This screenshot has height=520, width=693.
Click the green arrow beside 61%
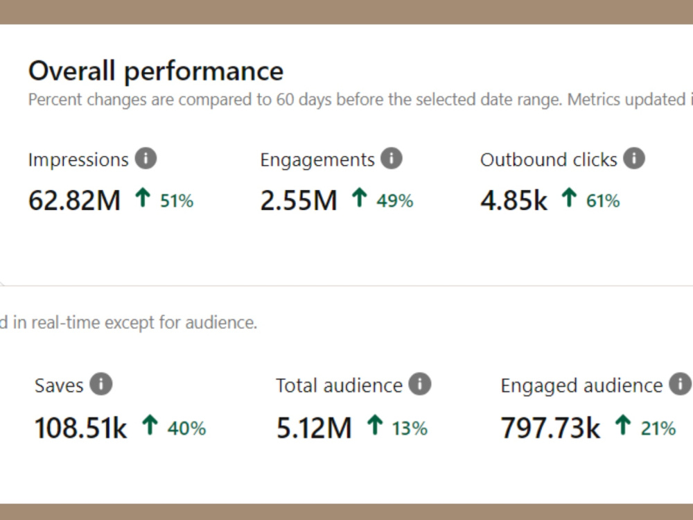point(569,197)
